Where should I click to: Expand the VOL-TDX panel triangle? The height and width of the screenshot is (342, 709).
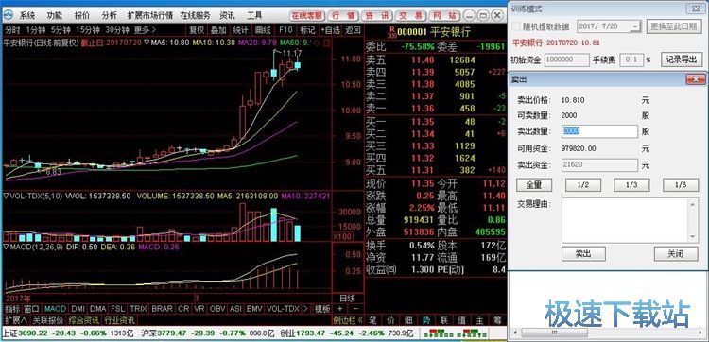pyautogui.click(x=6, y=197)
